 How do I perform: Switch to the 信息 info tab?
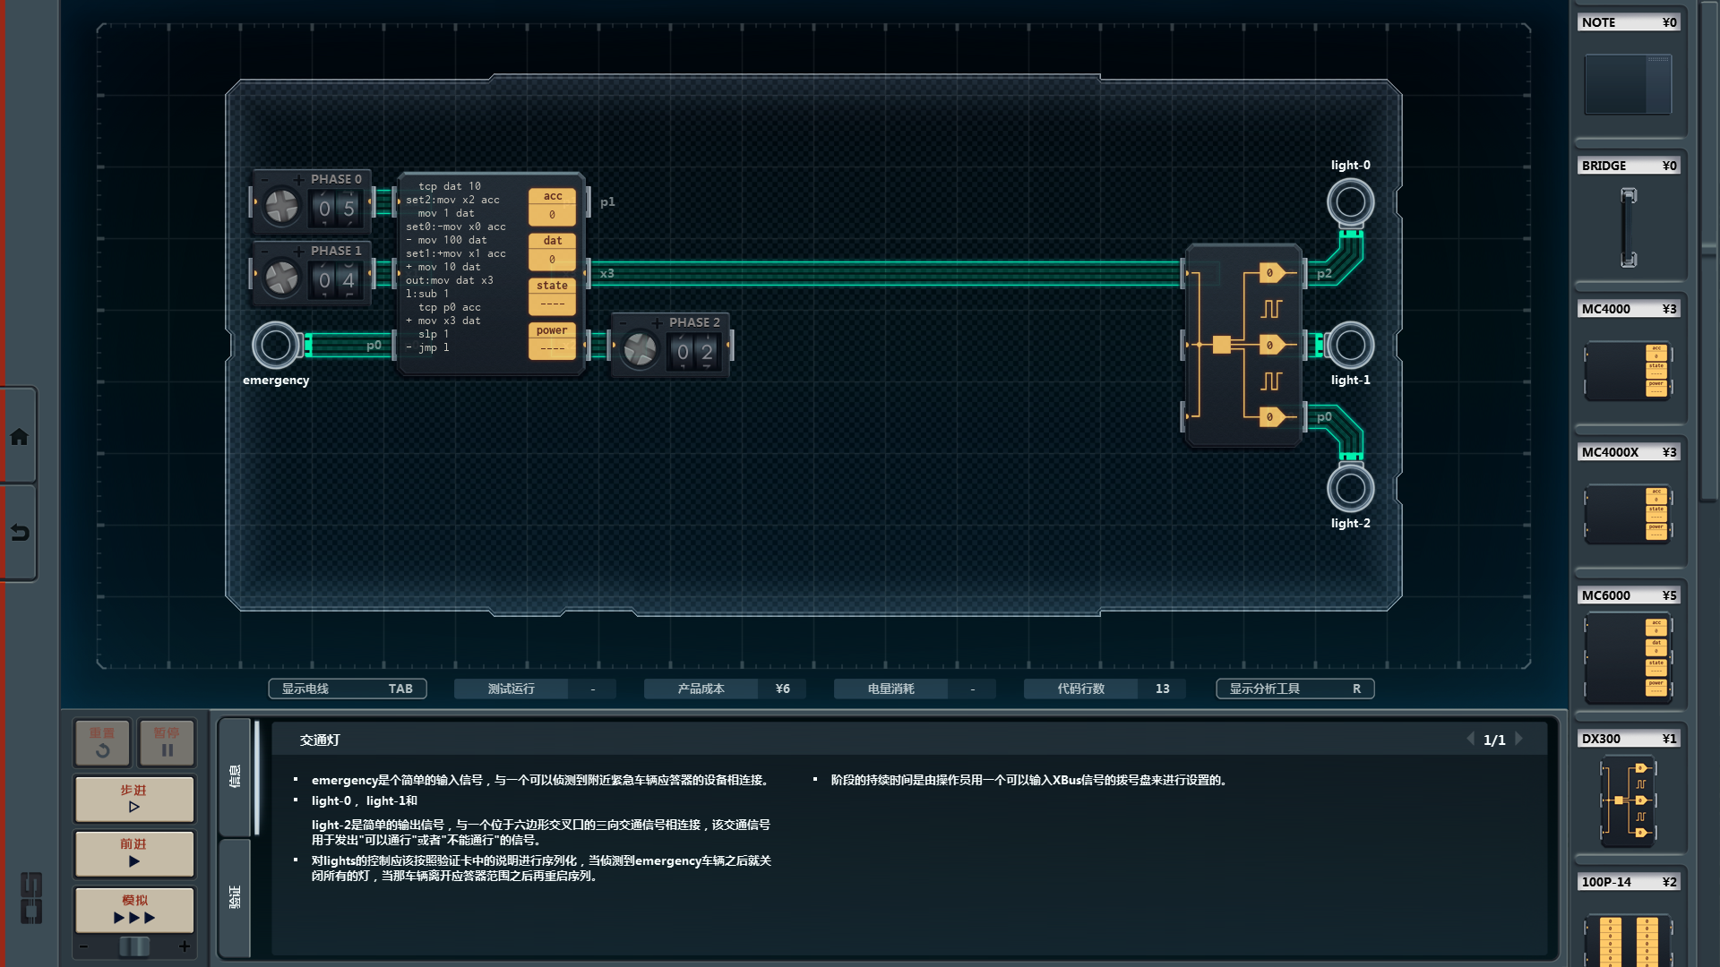(235, 776)
